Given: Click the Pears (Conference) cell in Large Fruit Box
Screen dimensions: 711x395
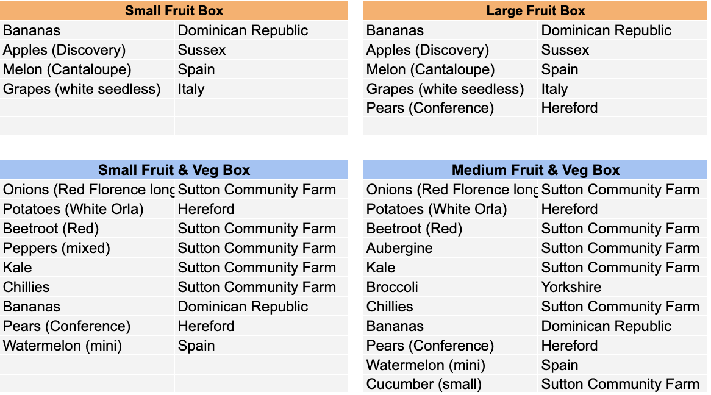Looking at the screenshot, I should click(451, 108).
